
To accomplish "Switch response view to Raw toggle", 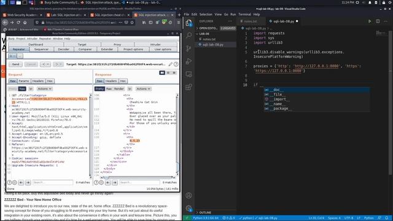I will 109,88.
